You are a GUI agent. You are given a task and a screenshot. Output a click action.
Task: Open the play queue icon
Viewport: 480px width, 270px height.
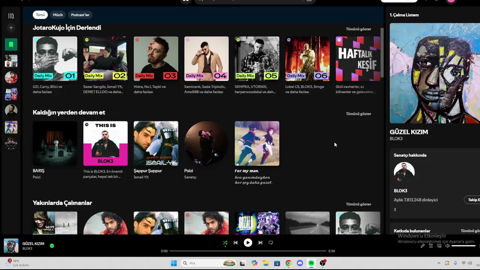click(431, 246)
